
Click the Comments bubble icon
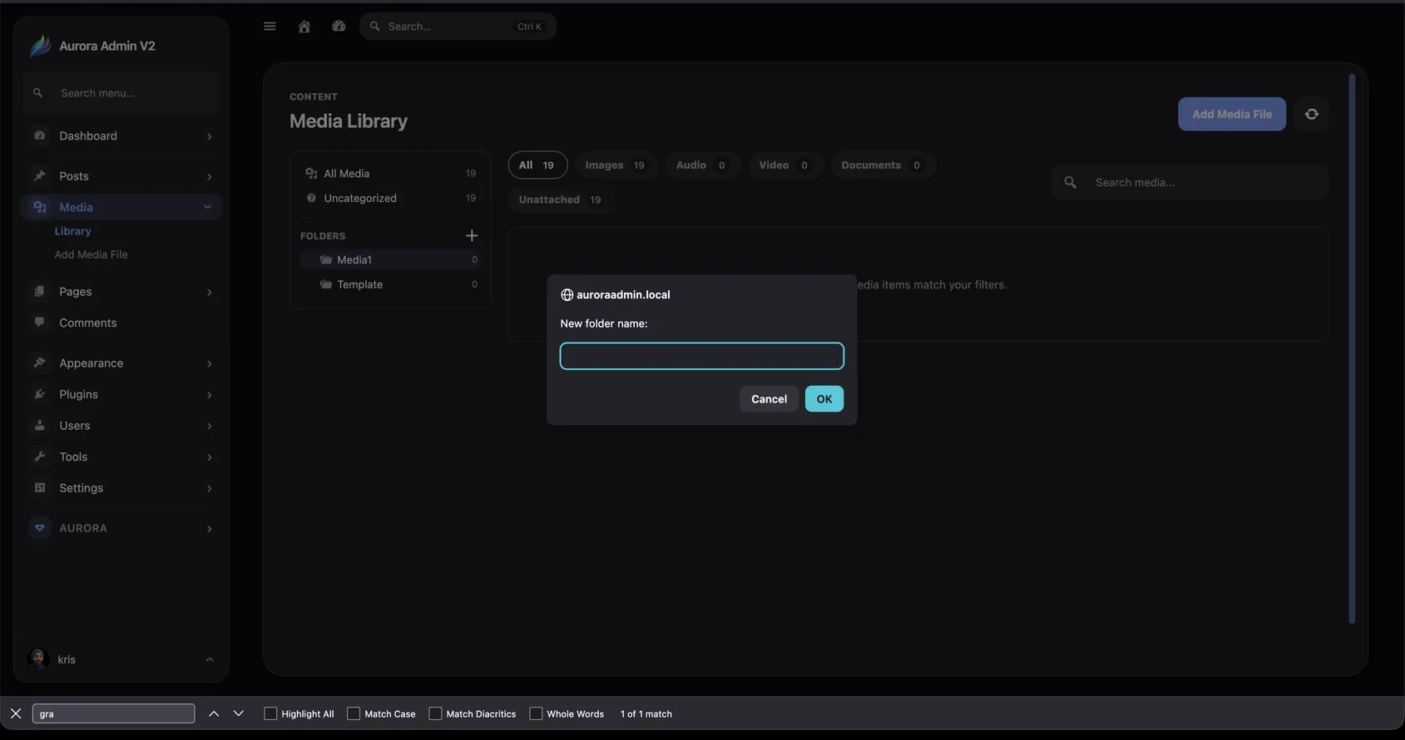pos(39,323)
